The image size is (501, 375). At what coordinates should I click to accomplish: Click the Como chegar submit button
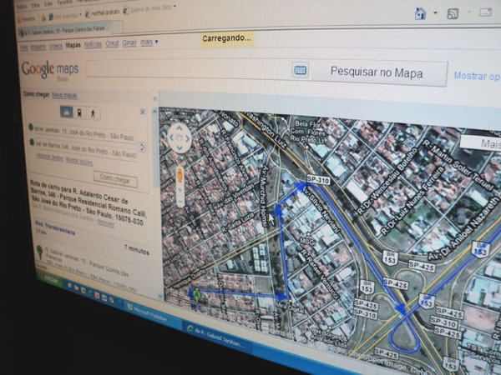coord(115,179)
